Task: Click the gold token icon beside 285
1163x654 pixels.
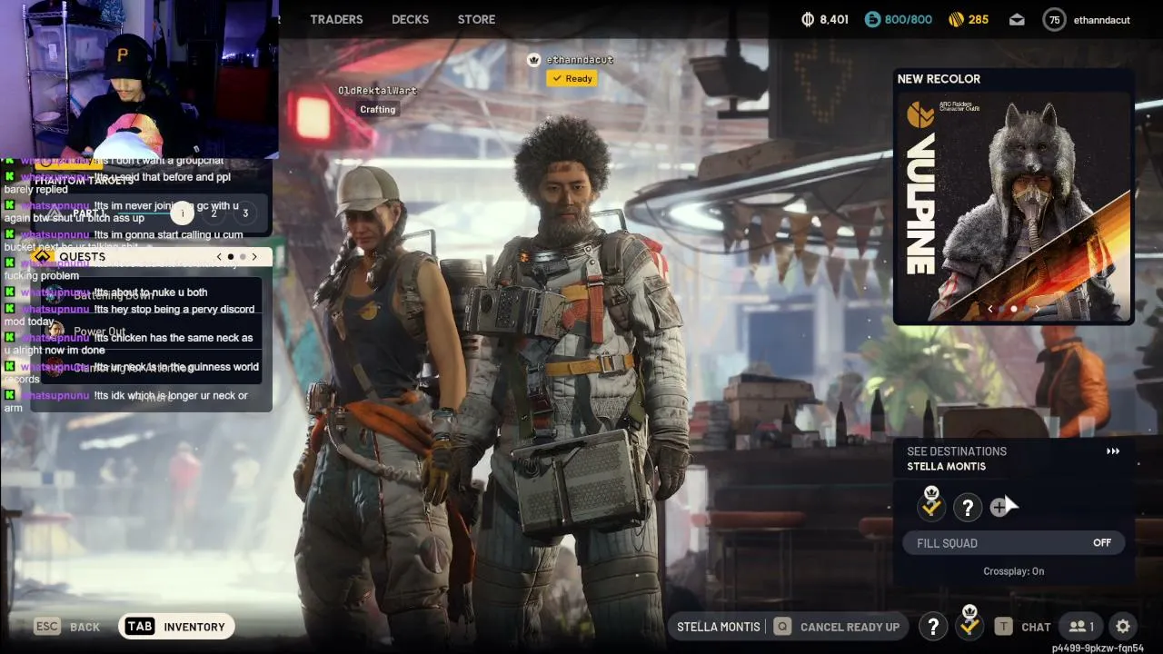Action: [956, 19]
